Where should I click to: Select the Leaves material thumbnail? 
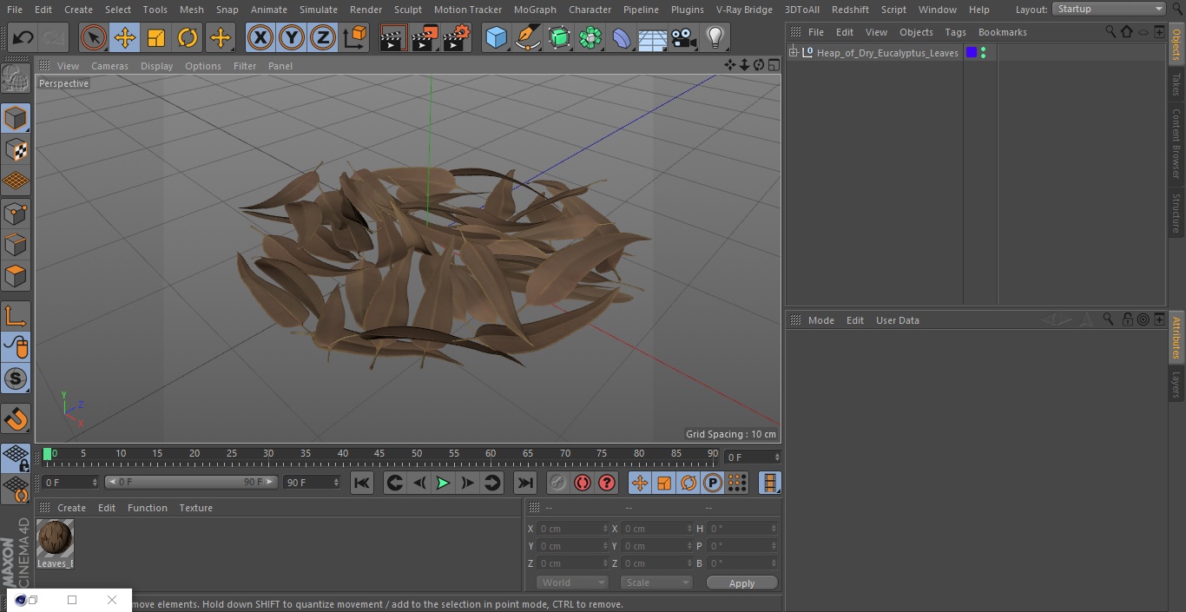click(x=55, y=538)
